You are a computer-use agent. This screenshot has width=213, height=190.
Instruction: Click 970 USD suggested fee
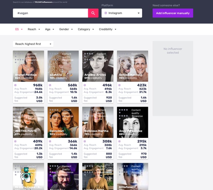(x=144, y=156)
